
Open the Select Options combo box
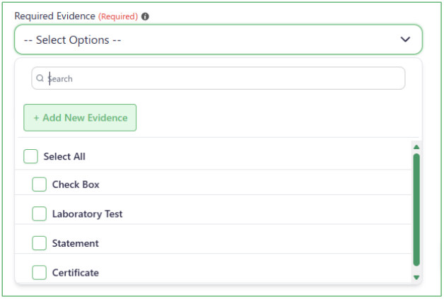(218, 40)
